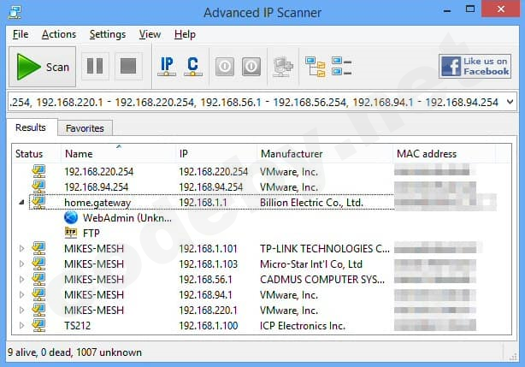
Task: Open the Help menu
Action: [185, 34]
